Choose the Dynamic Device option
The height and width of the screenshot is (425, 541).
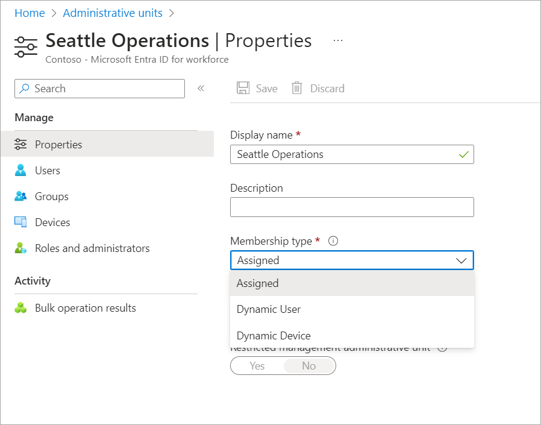[x=274, y=336]
